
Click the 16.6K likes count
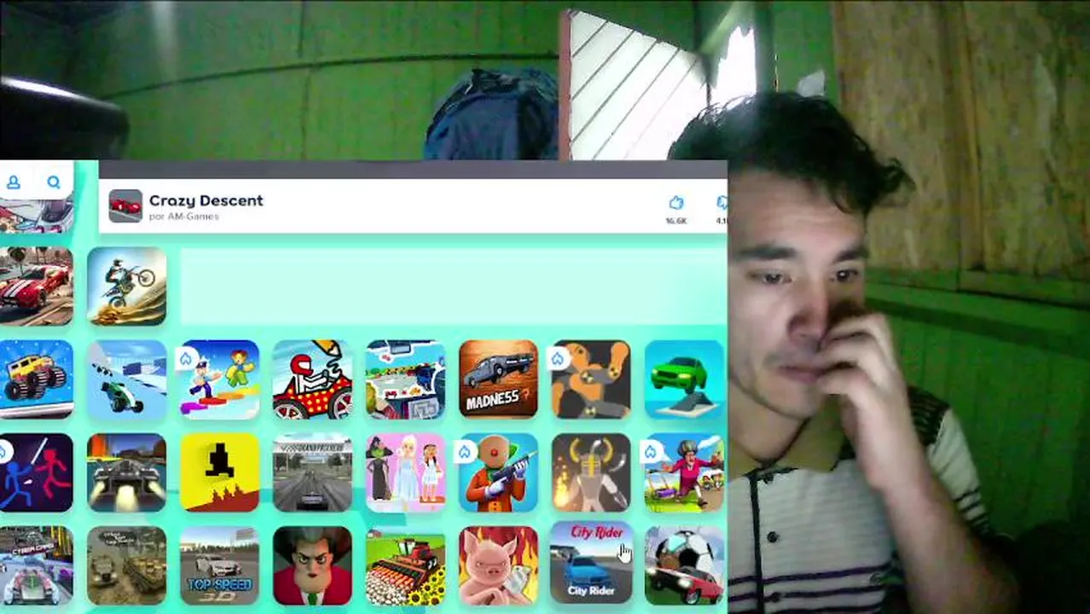(675, 221)
